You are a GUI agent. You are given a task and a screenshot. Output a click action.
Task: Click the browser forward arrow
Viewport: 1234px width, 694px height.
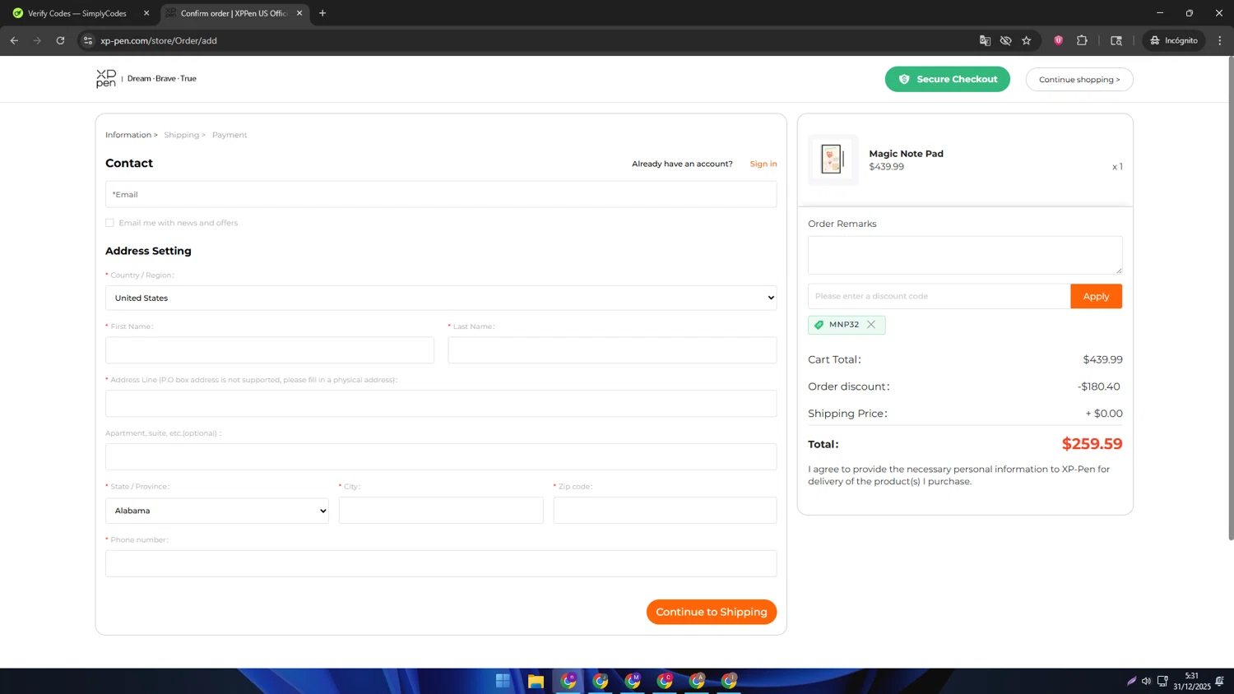tap(37, 40)
